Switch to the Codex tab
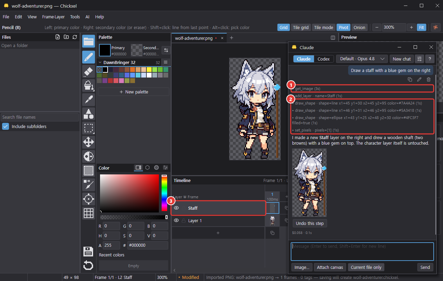The width and height of the screenshot is (443, 281). click(x=324, y=59)
